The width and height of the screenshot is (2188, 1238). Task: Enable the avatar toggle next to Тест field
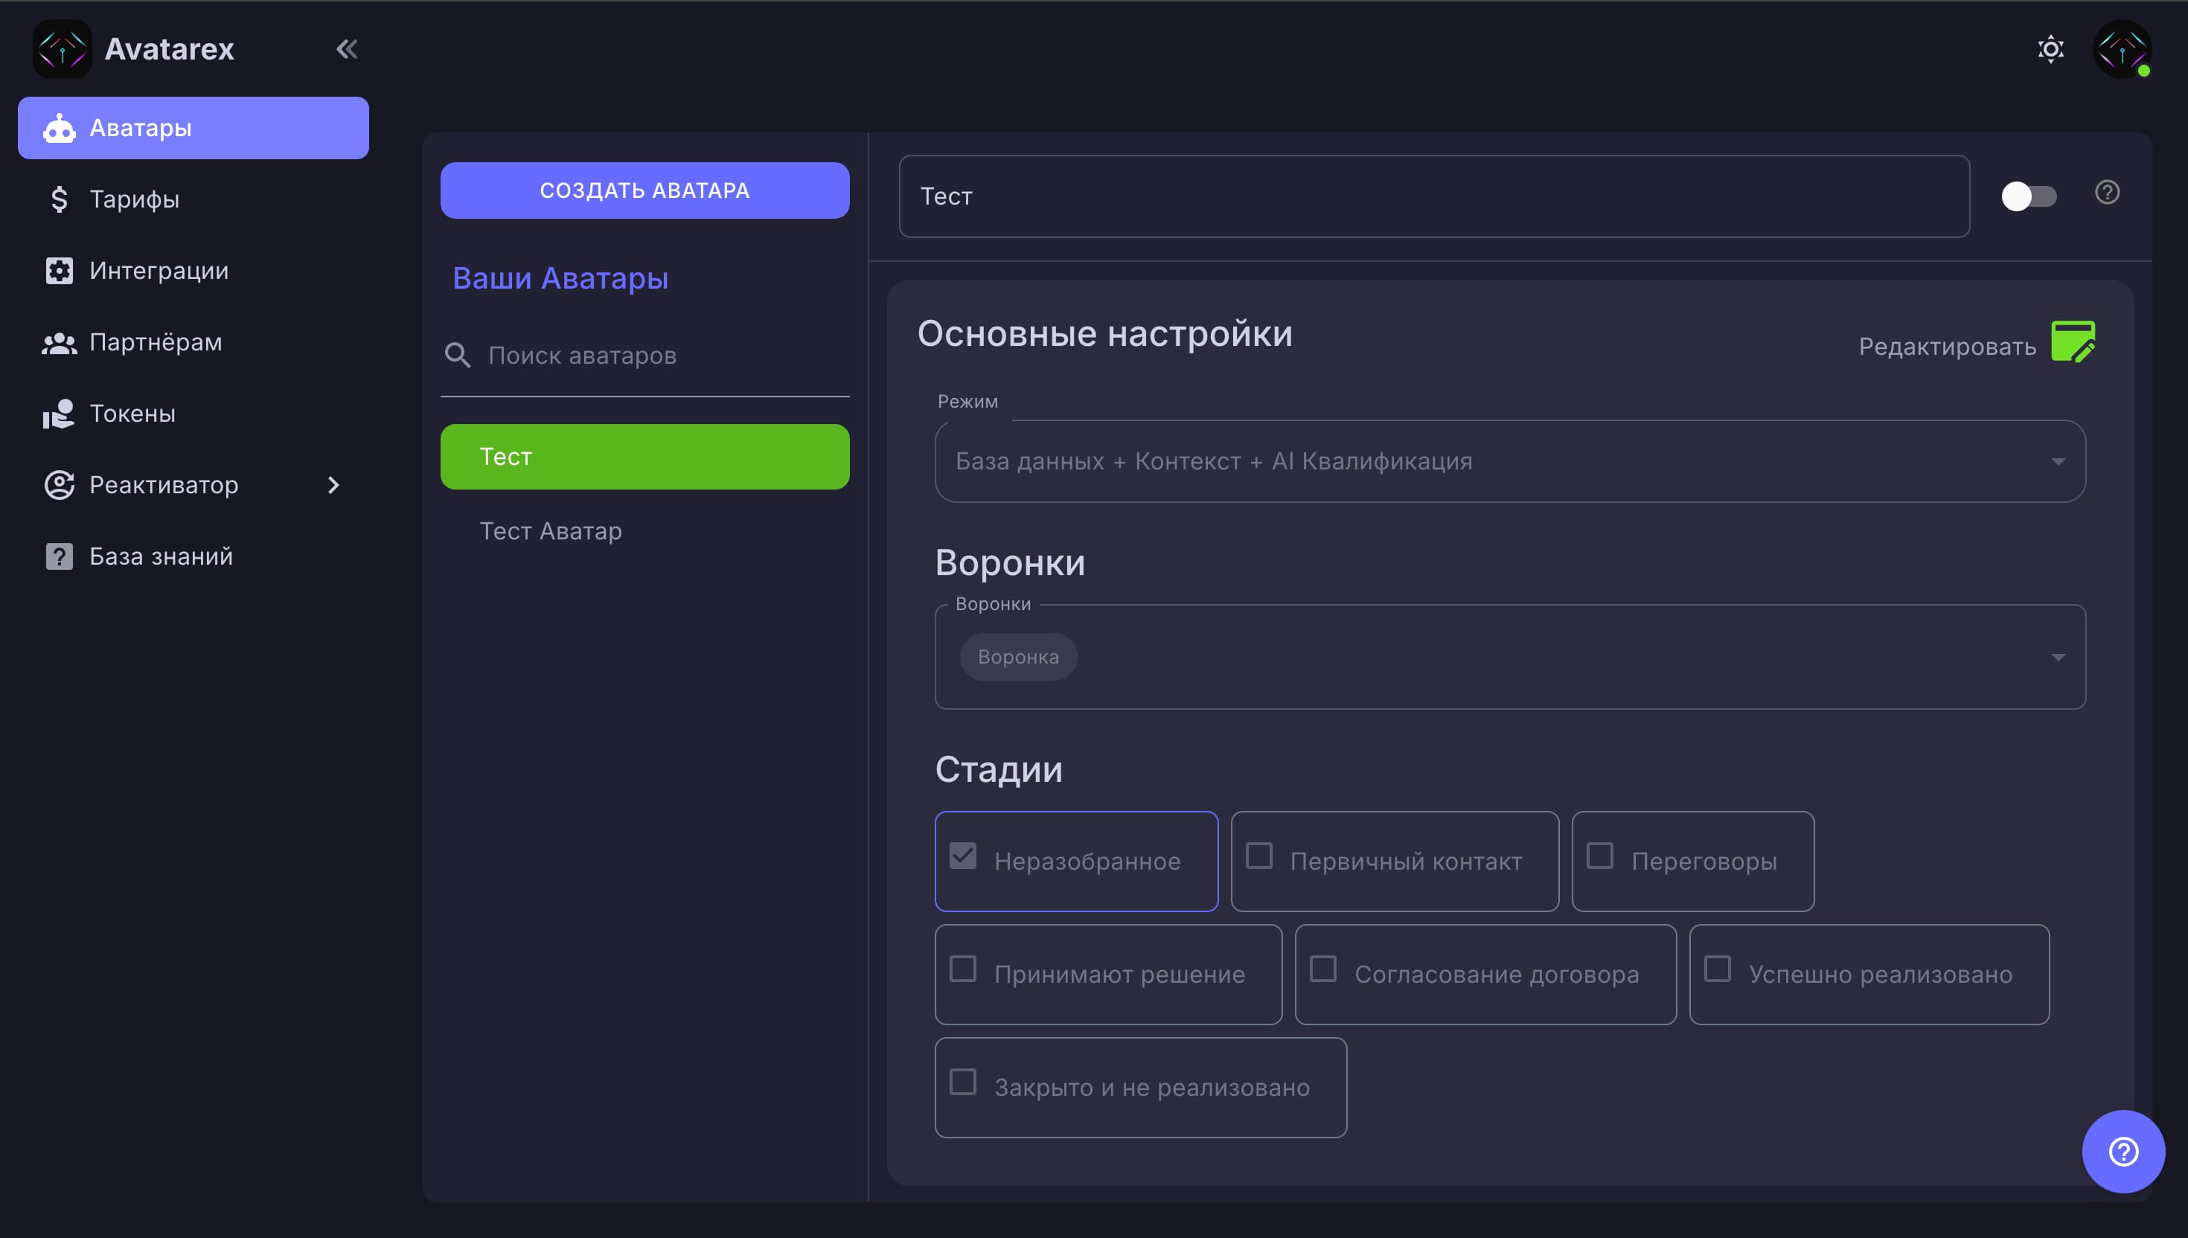pos(2029,196)
